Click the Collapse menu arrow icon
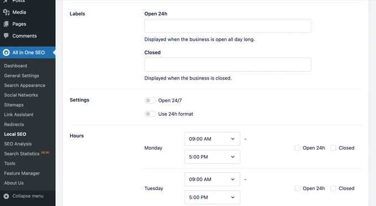376x206 pixels. [x=6, y=196]
